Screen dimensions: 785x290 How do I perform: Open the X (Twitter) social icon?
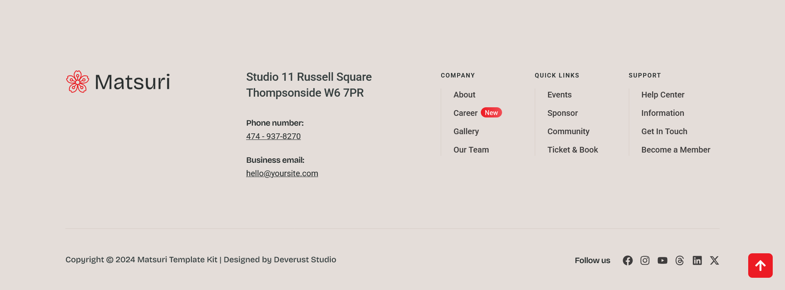click(x=714, y=261)
